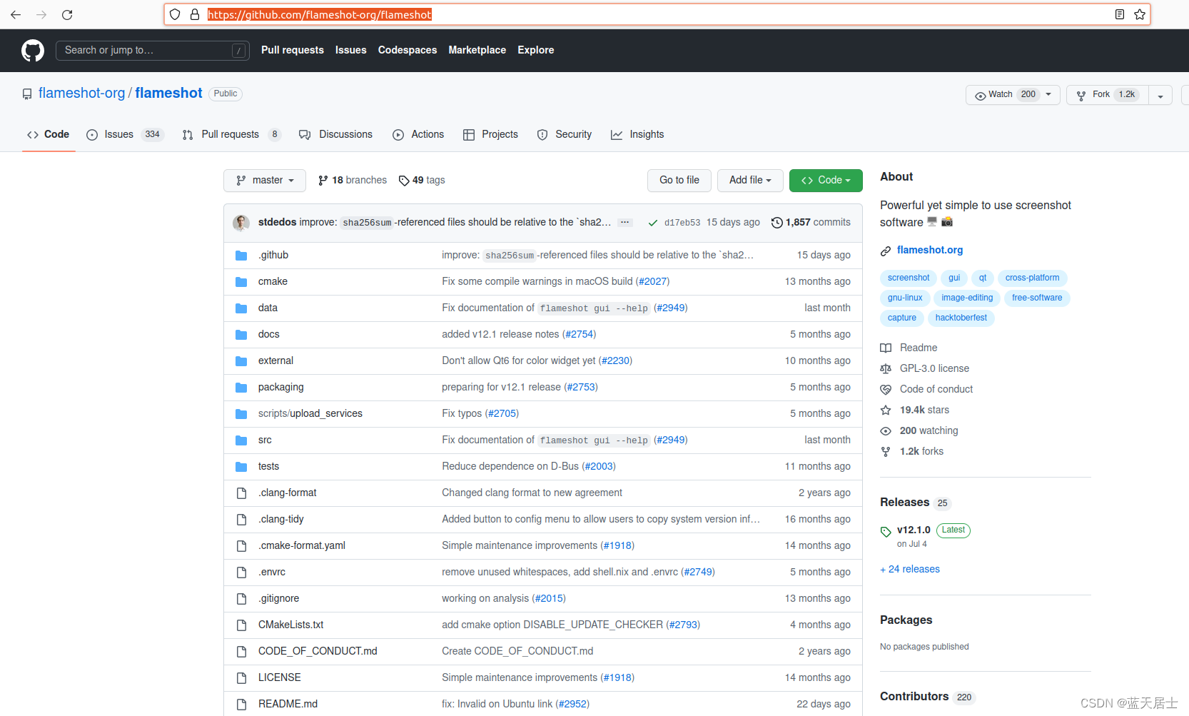The image size is (1189, 716).
Task: Expand commit message ellipsis button
Action: click(x=625, y=223)
